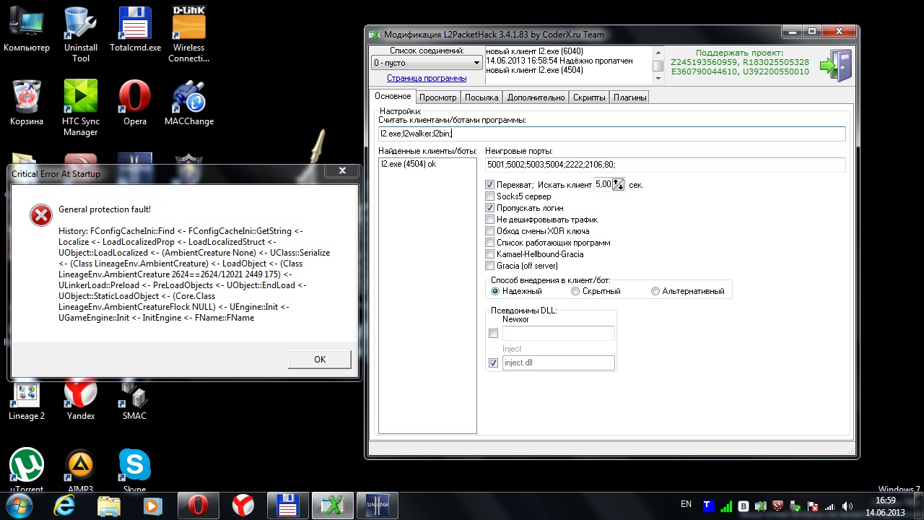Expand the Список соединений dropdown

(x=476, y=64)
